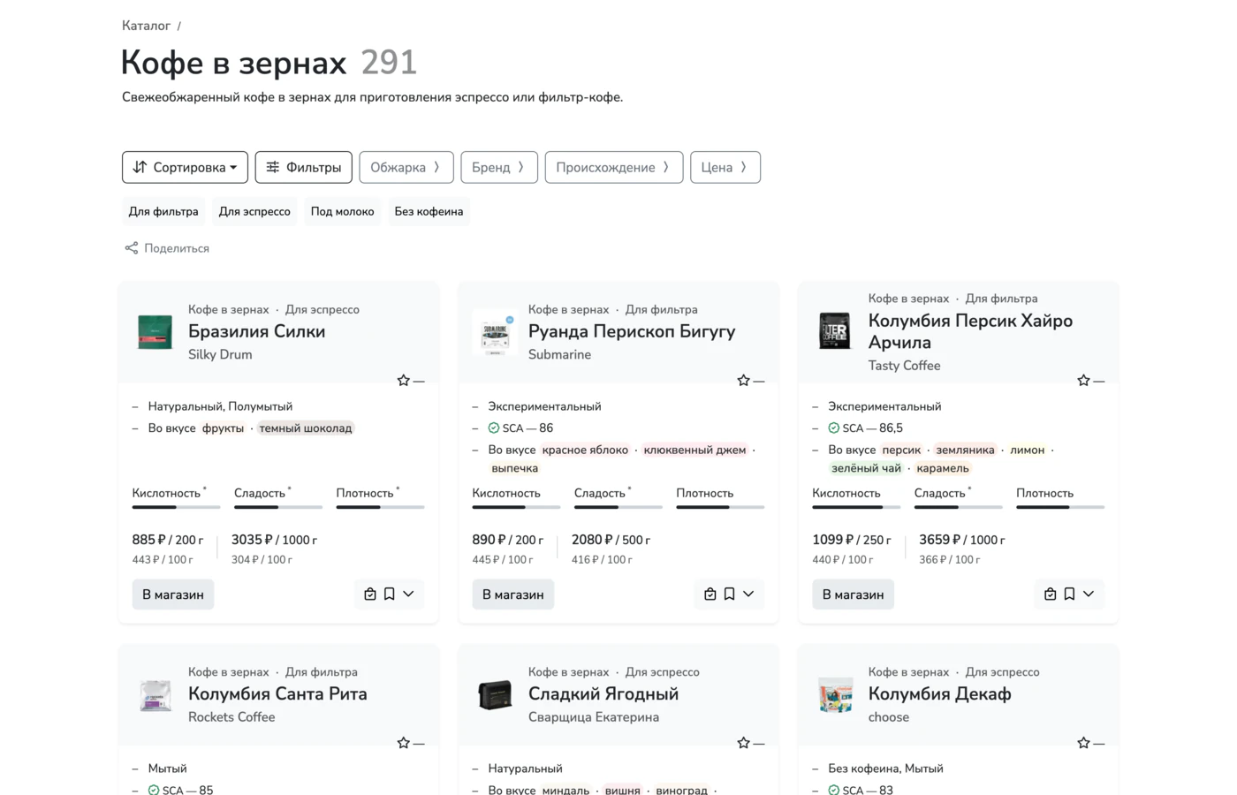Toggle the Под молоко quick filter chip
This screenshot has width=1237, height=795.
pyautogui.click(x=342, y=211)
